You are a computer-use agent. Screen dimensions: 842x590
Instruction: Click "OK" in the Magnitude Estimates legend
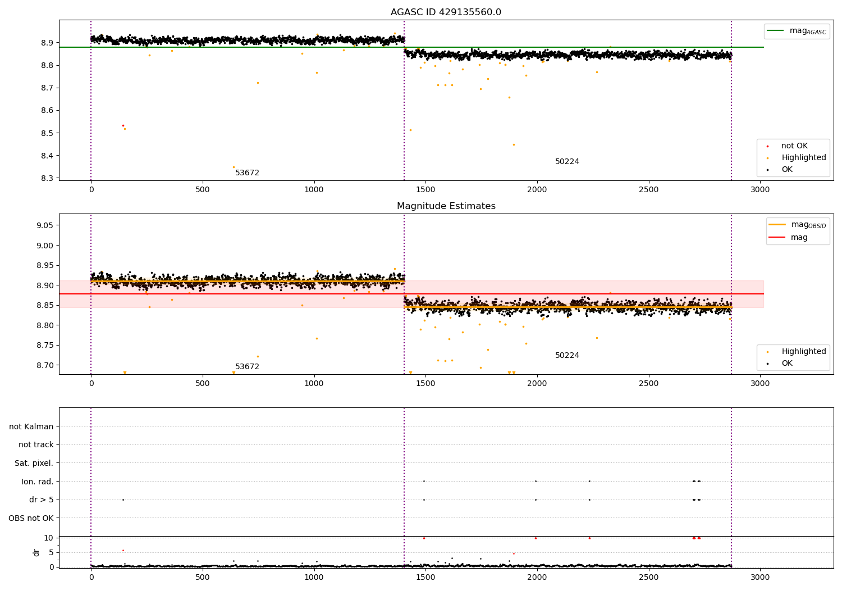(x=787, y=364)
